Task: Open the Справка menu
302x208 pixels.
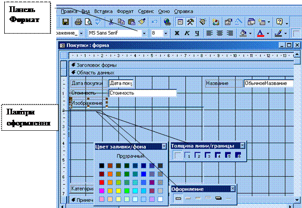Action: [x=183, y=12]
